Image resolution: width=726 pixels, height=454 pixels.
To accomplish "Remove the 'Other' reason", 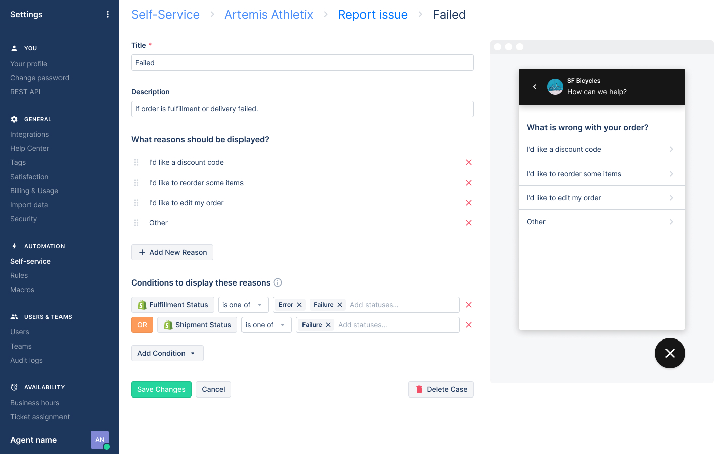I will point(469,223).
